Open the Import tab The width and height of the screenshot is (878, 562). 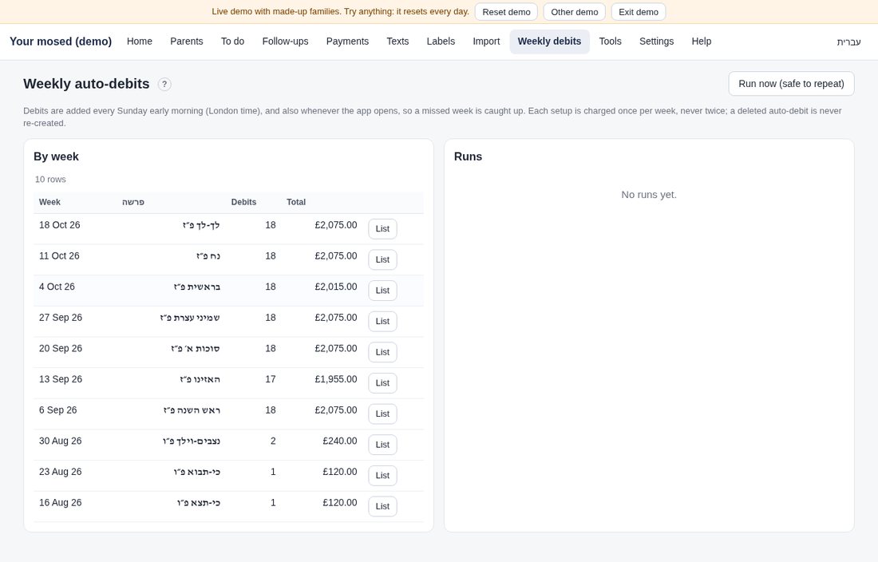[x=486, y=42]
